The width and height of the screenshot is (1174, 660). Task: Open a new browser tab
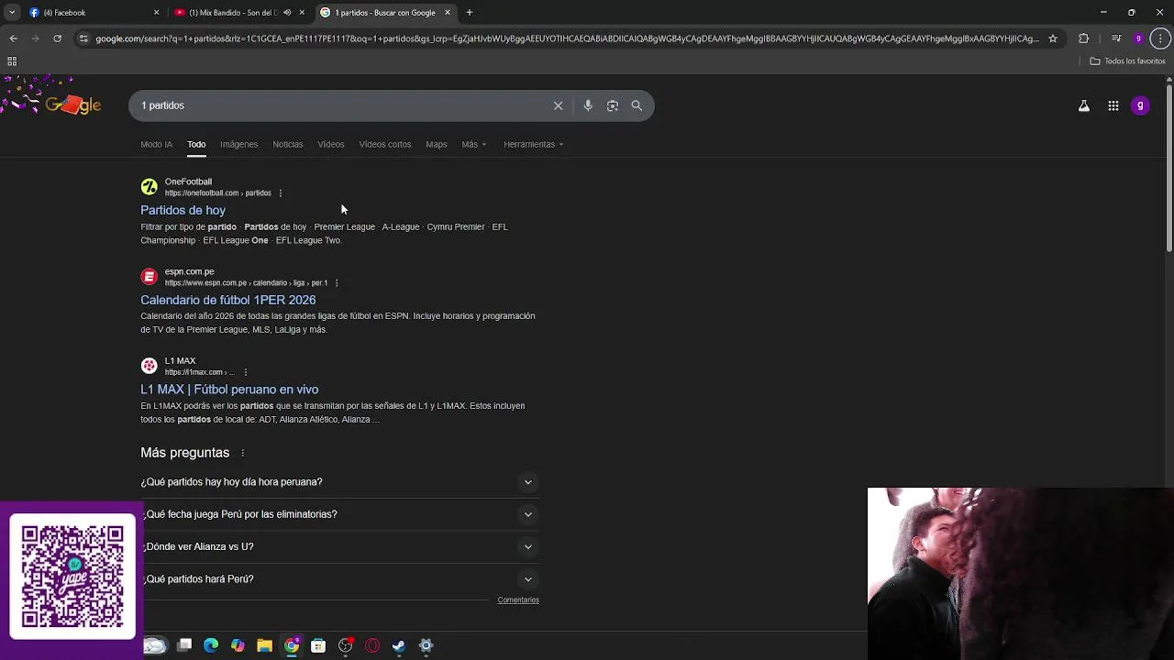(x=470, y=13)
